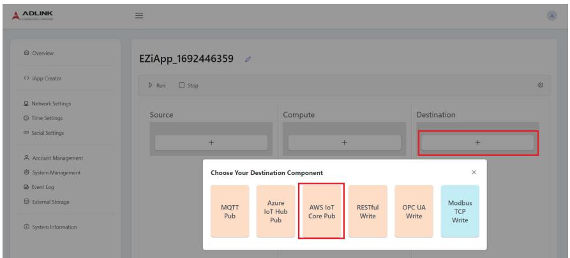Open Overview in the sidebar

coord(39,53)
